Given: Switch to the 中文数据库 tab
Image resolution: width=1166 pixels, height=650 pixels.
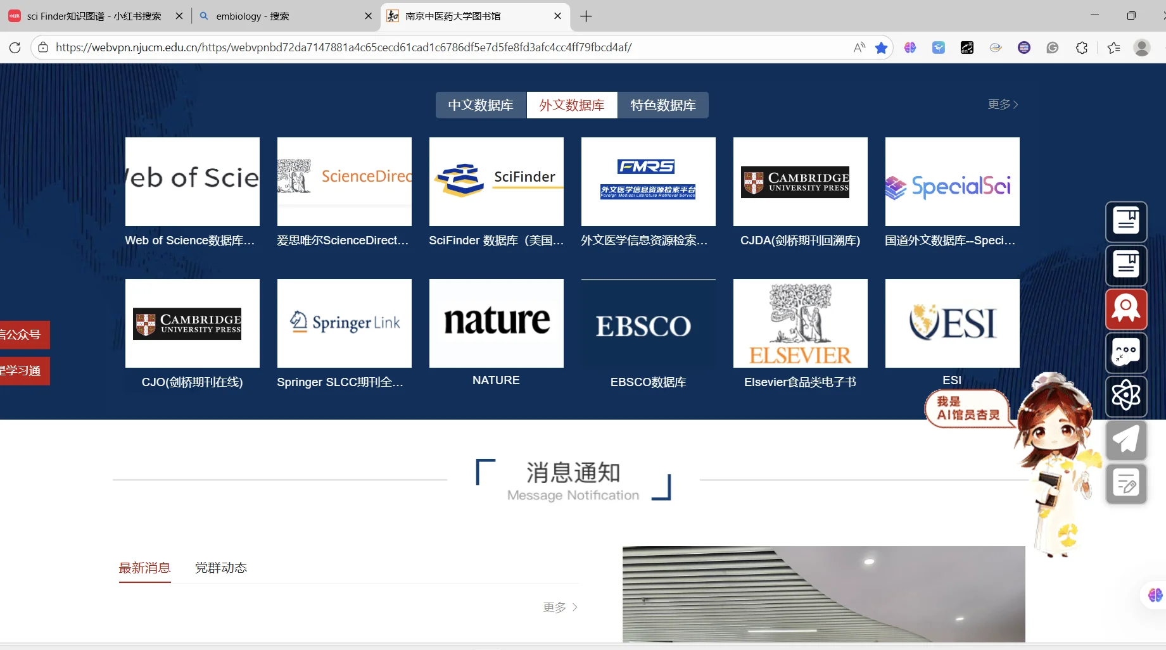Looking at the screenshot, I should (x=481, y=105).
